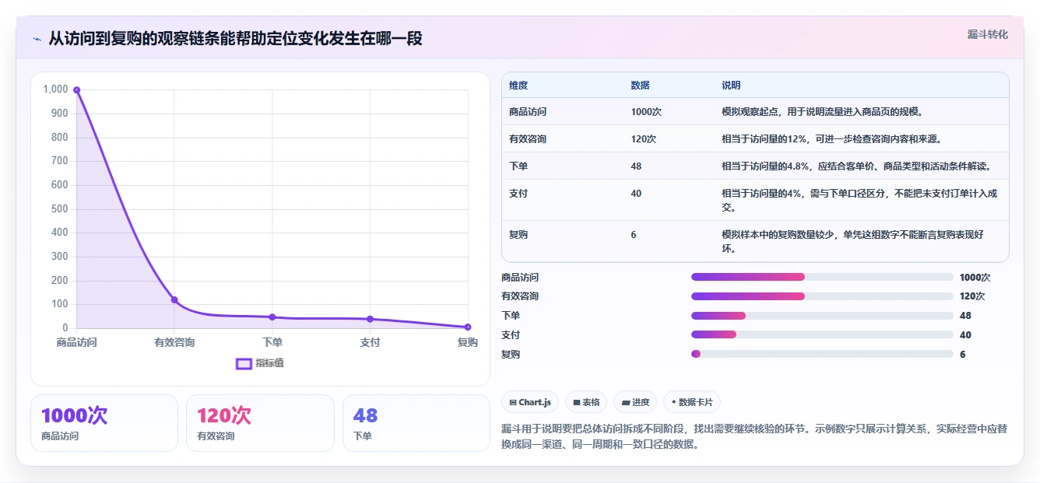Click the 支付 cell in the table

(x=518, y=194)
